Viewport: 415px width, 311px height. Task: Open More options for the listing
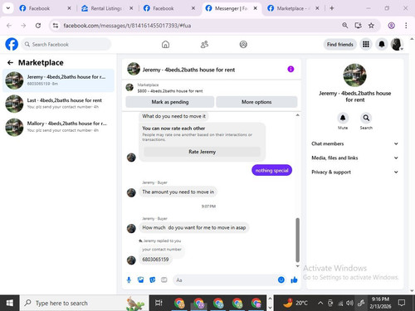tap(256, 102)
